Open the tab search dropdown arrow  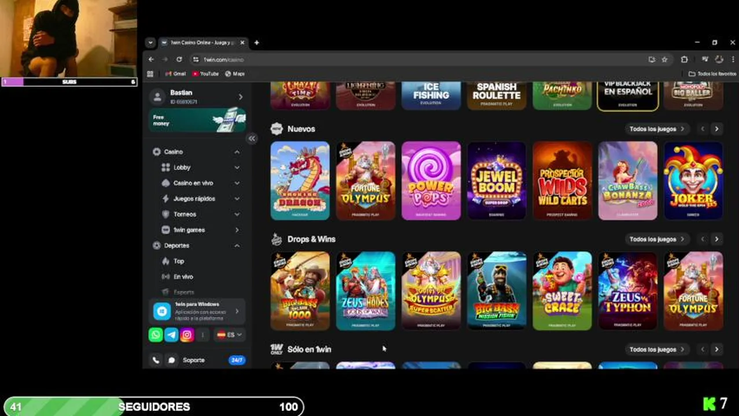[150, 43]
